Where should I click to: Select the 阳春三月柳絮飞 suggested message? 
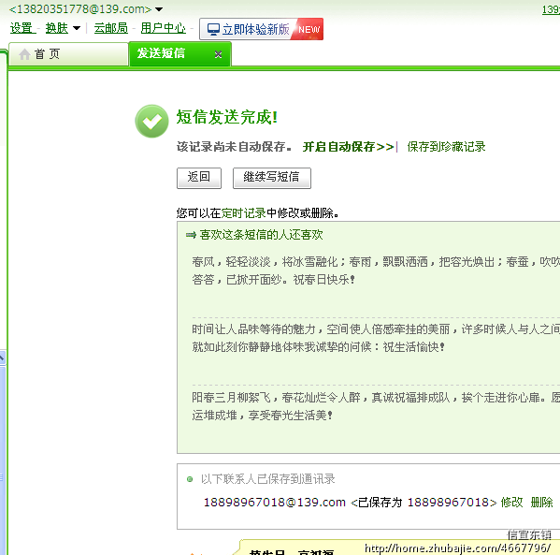(376, 406)
